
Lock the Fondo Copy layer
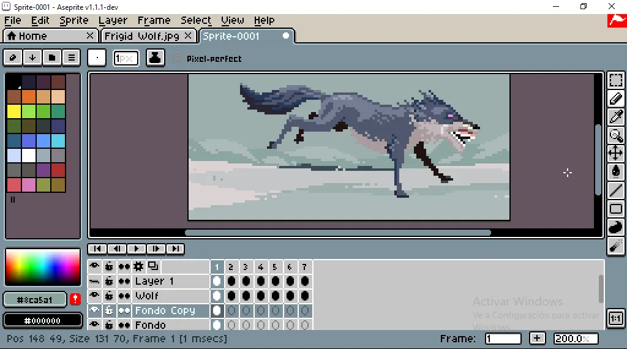(109, 310)
